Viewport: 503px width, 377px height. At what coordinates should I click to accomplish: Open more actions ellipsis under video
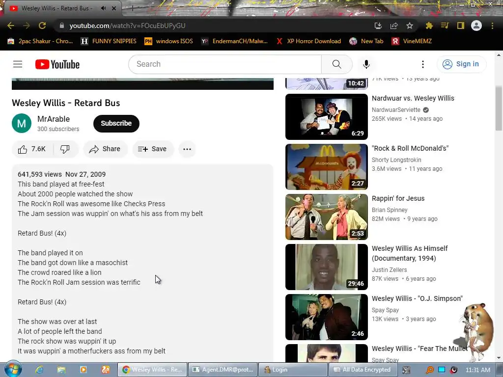click(187, 149)
